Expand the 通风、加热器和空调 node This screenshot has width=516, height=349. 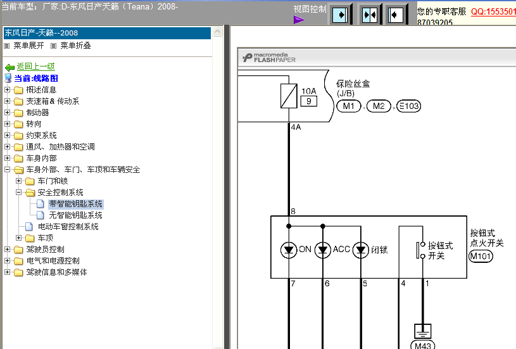pos(7,146)
